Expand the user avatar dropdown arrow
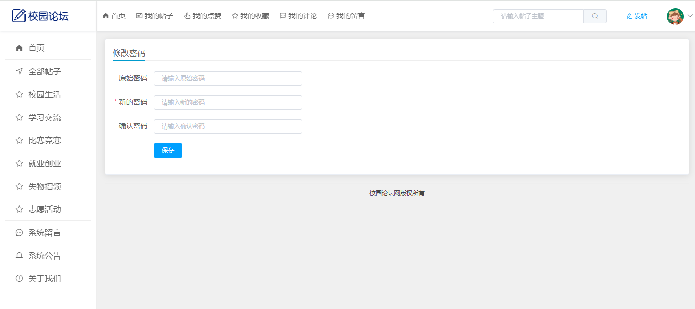This screenshot has width=695, height=309. pyautogui.click(x=690, y=16)
